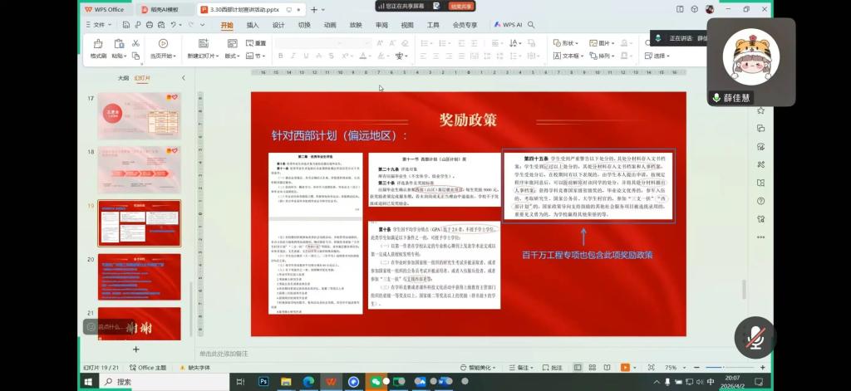Click the Undo arrow icon
Viewport: 851px width, 391px height.
coord(173,25)
